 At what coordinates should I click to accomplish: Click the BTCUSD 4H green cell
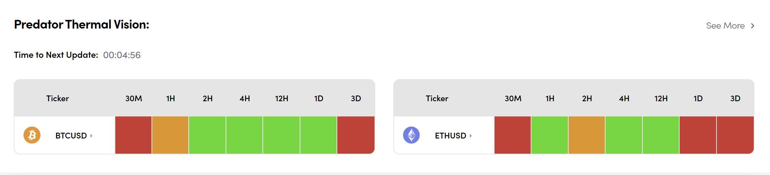click(244, 135)
